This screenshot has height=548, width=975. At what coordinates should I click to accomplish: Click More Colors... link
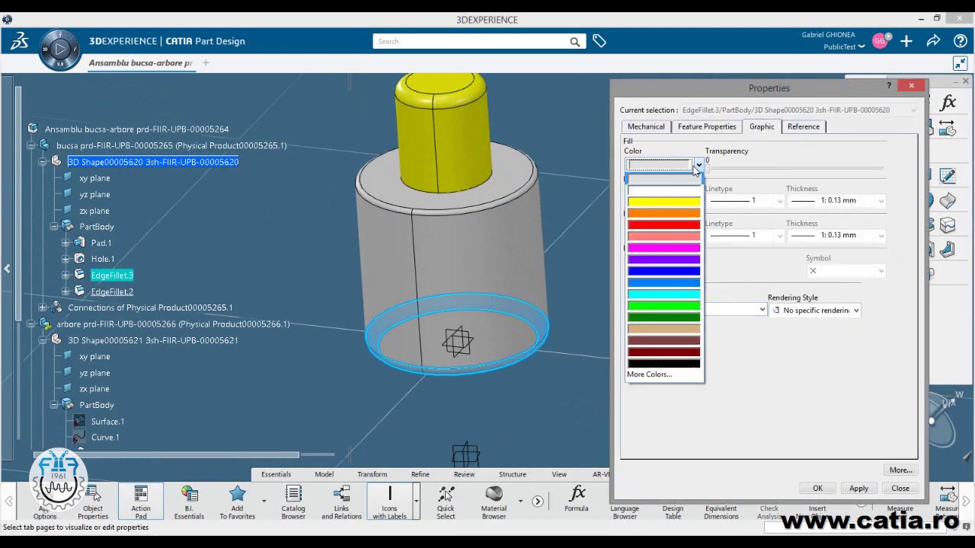coord(649,374)
